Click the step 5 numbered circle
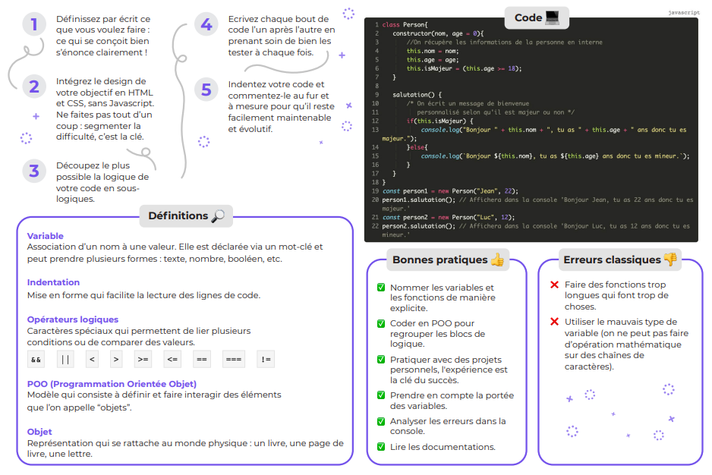This screenshot has width=712, height=475. pos(206,90)
